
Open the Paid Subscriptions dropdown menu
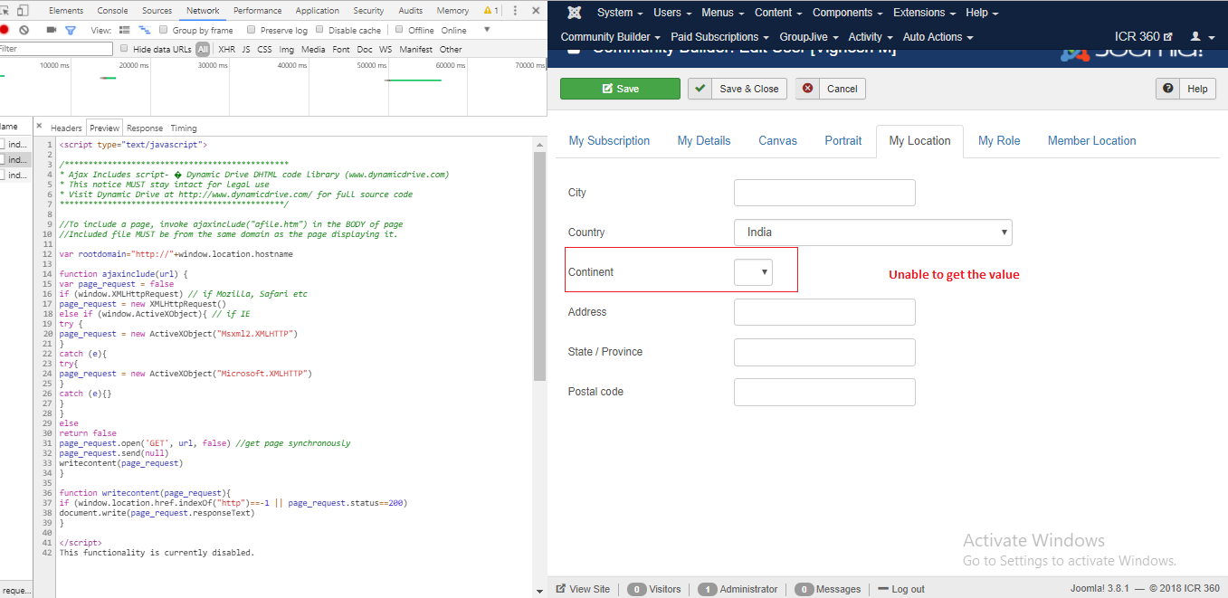[720, 37]
